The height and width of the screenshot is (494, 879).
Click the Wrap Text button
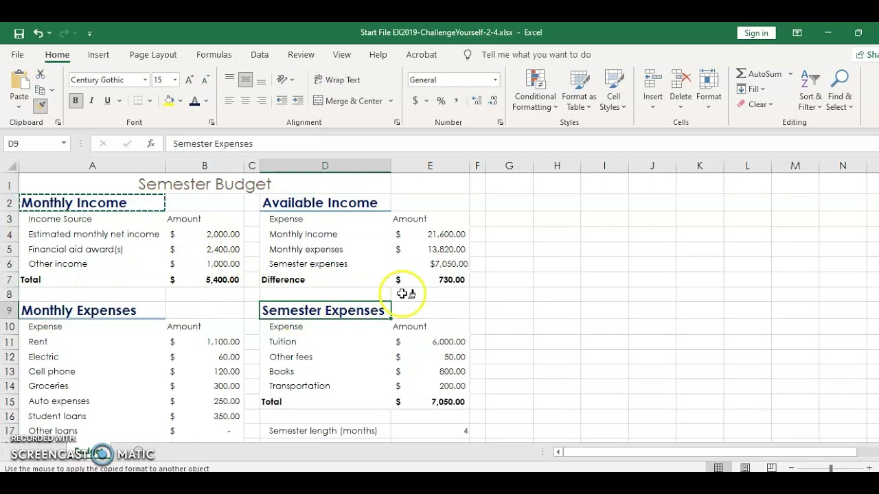click(x=336, y=80)
